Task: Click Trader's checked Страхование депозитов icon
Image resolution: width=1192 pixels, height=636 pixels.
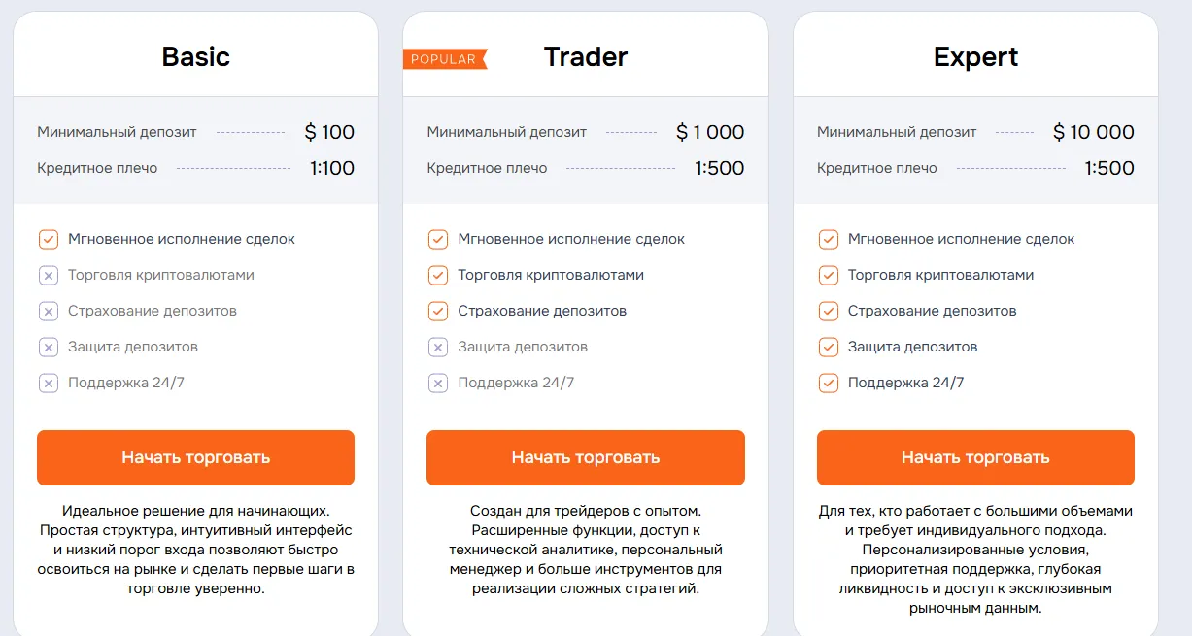Action: [x=438, y=311]
